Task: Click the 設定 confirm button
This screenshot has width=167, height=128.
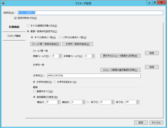Action: click(141, 123)
